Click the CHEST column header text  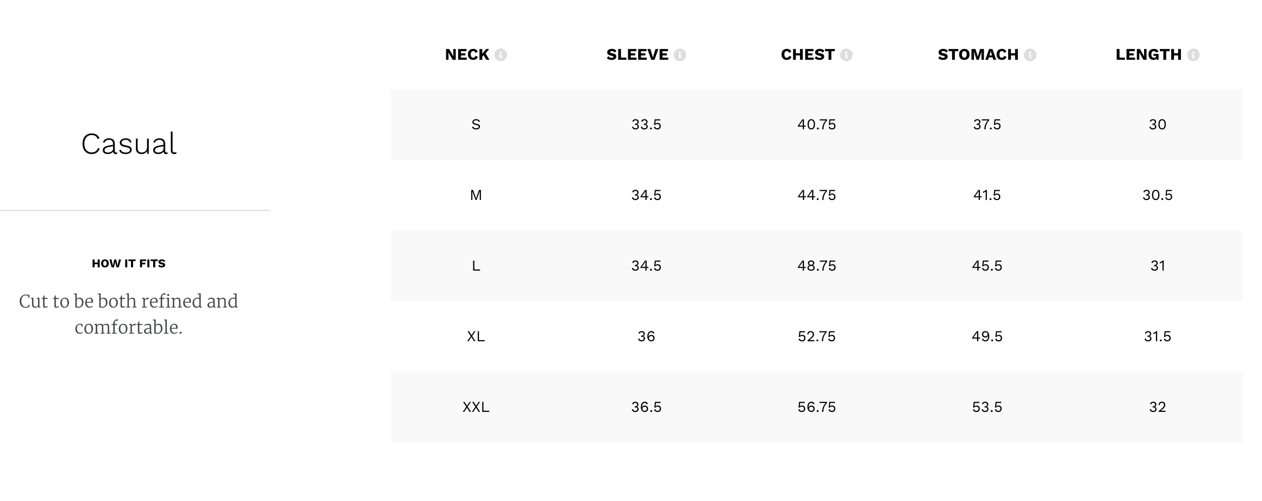[x=807, y=55]
